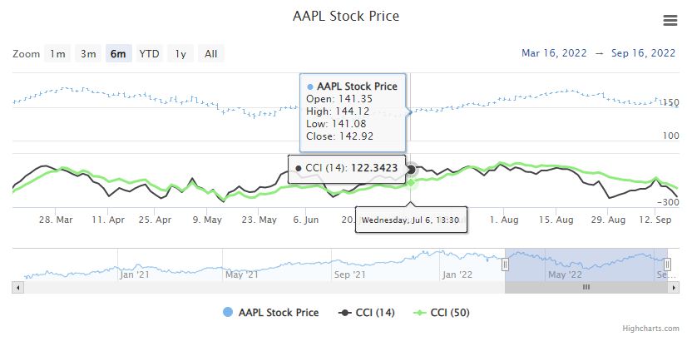Click the navigator scrollbar thumb
Image resolution: width=687 pixels, height=351 pixels.
click(x=586, y=287)
